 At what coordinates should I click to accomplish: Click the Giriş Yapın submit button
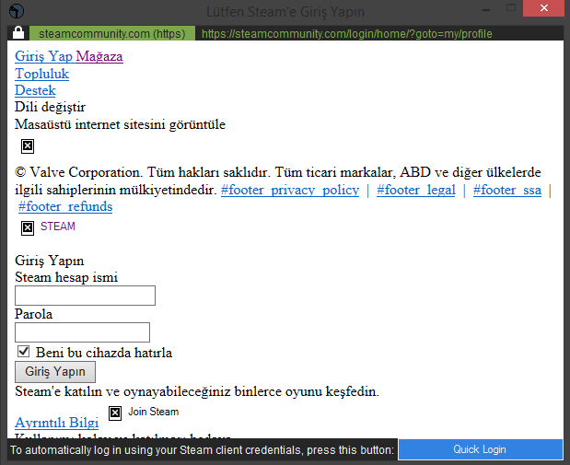[x=55, y=372]
